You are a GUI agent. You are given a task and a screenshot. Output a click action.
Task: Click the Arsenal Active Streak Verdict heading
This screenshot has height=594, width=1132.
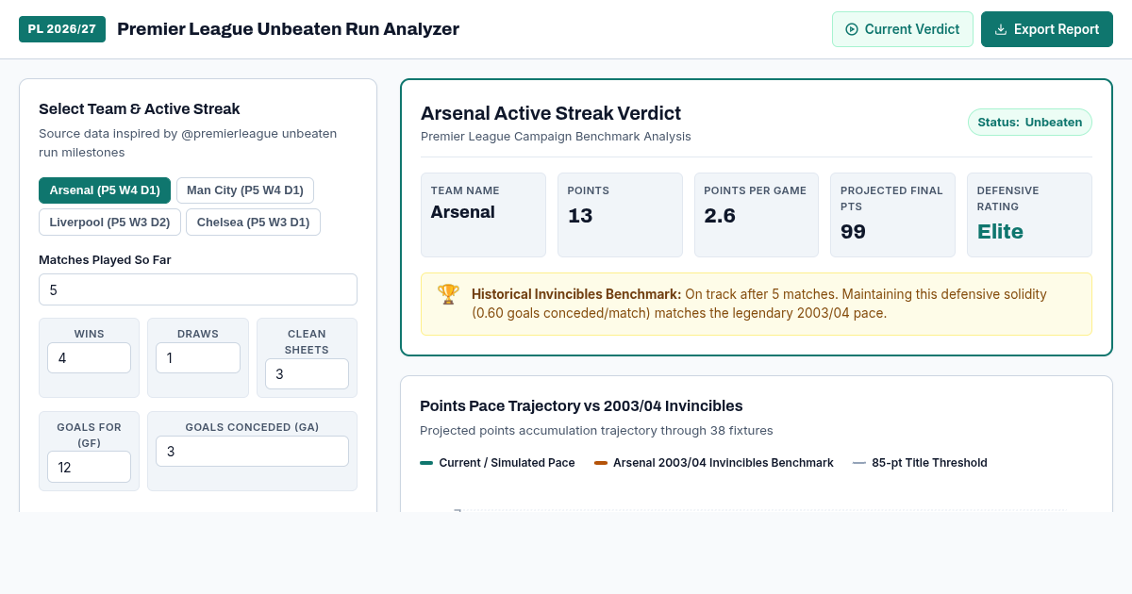(x=551, y=113)
